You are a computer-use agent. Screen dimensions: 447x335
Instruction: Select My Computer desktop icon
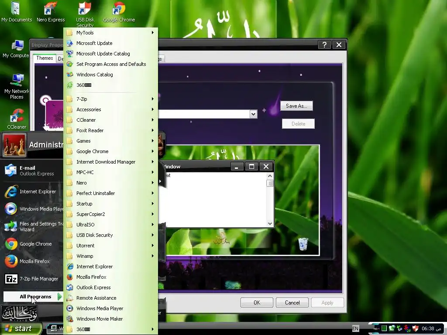point(16,49)
